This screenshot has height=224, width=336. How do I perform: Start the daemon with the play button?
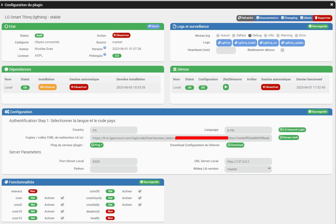coord(226,87)
